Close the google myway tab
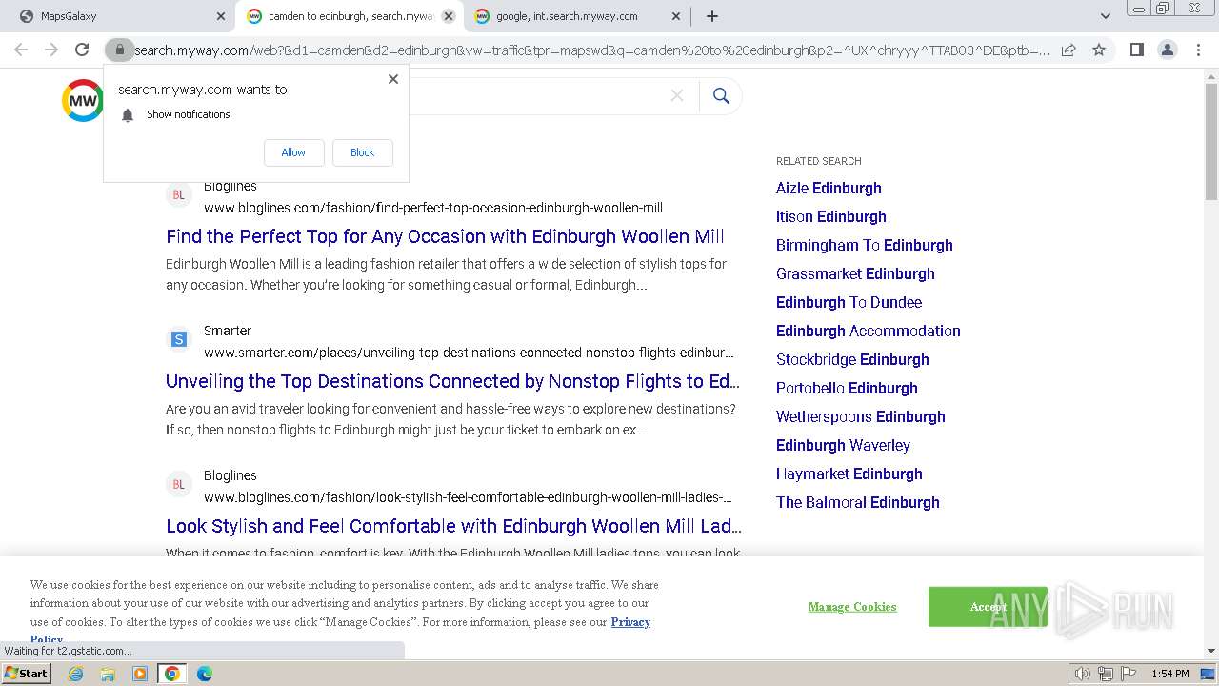 click(676, 16)
